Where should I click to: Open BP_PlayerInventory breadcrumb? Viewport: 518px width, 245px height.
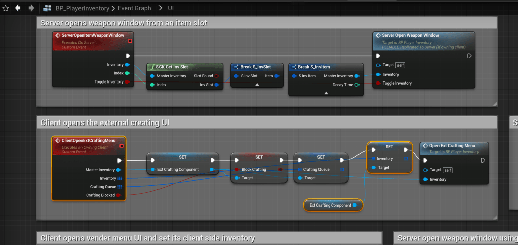[82, 8]
